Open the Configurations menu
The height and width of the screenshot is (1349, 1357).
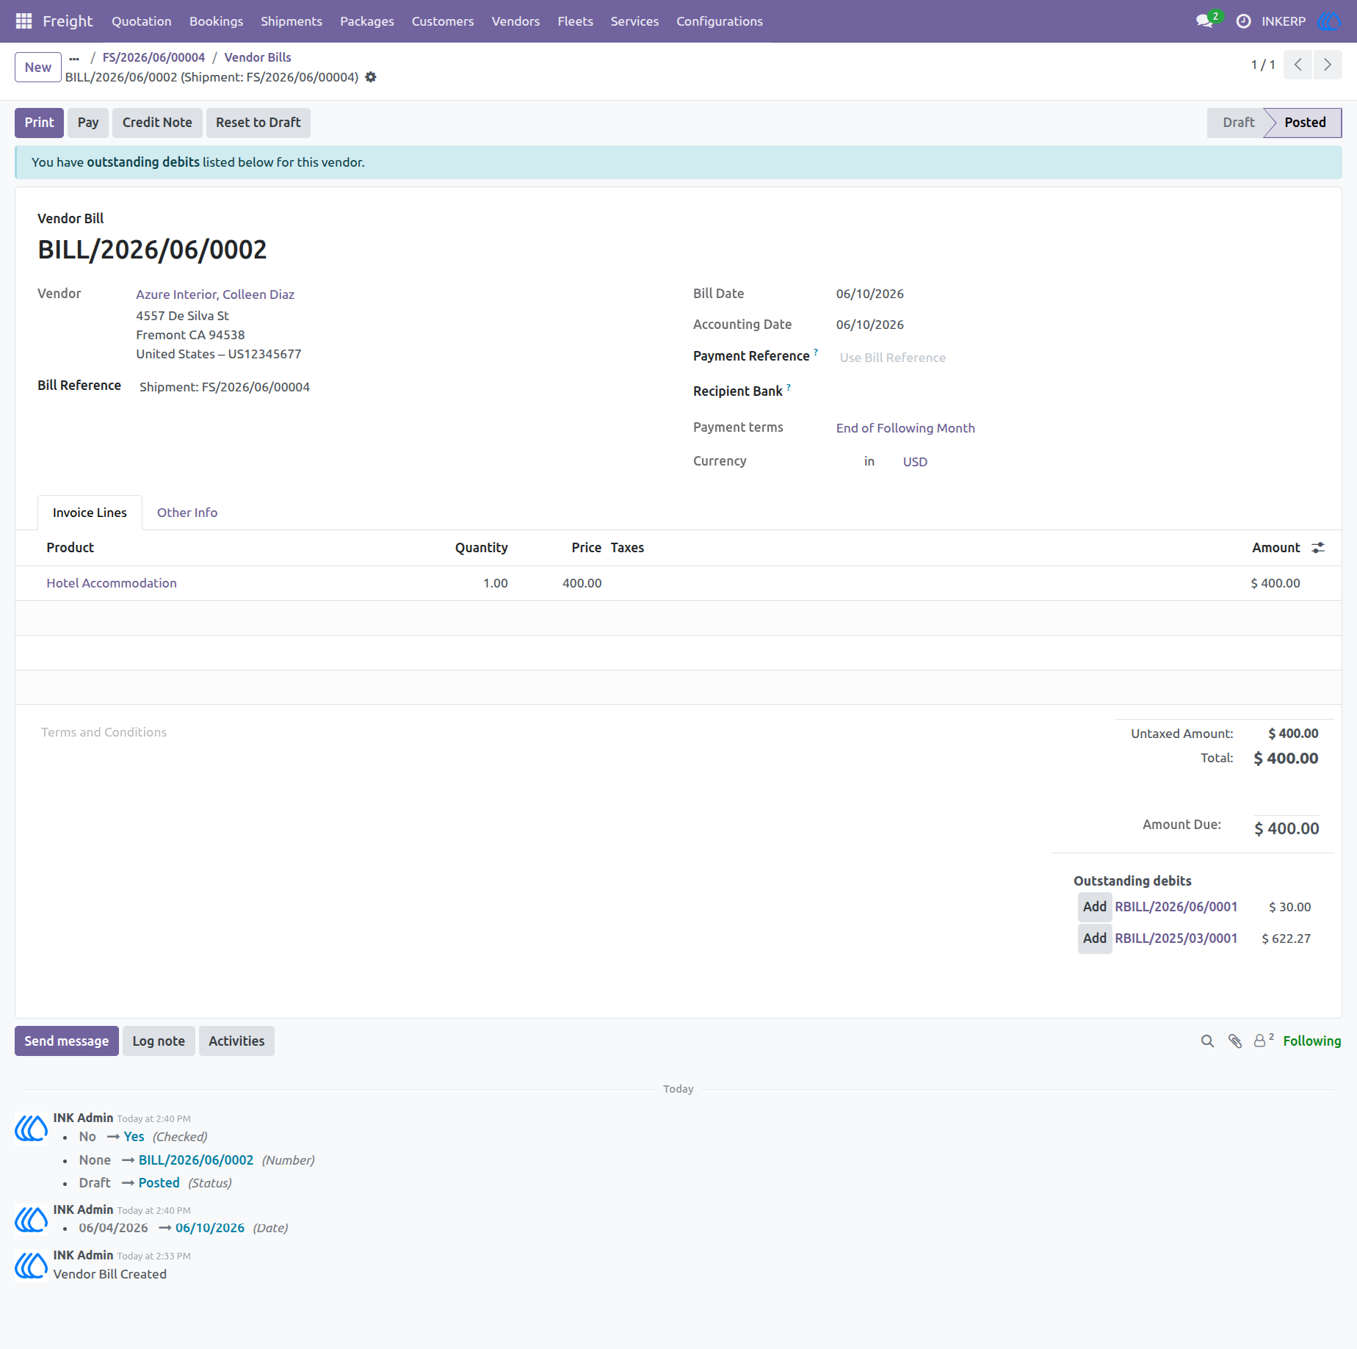(x=720, y=21)
